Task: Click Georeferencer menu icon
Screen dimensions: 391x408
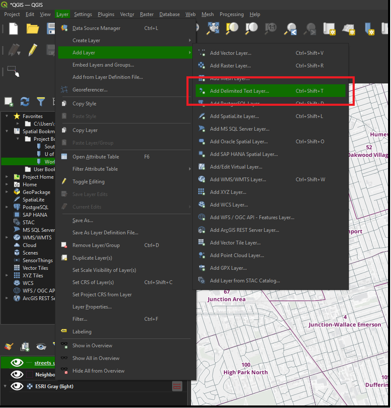Action: tap(64, 89)
